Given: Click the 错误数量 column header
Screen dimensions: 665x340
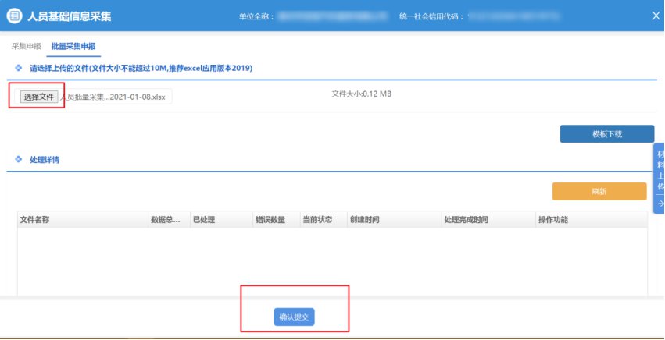Looking at the screenshot, I should (270, 220).
